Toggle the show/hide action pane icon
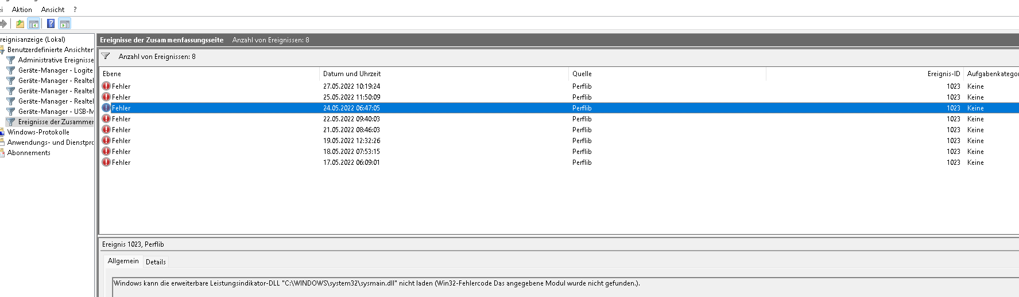The image size is (1019, 297). [x=65, y=23]
